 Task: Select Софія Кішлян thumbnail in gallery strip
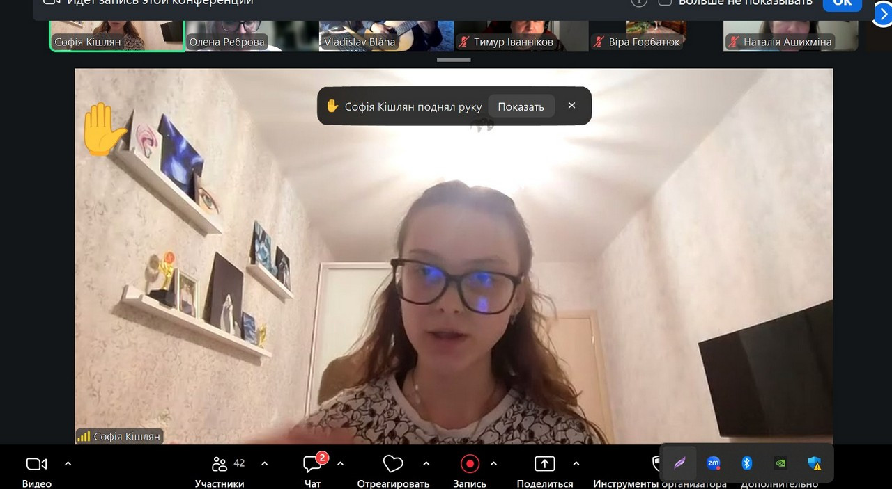pos(116,35)
